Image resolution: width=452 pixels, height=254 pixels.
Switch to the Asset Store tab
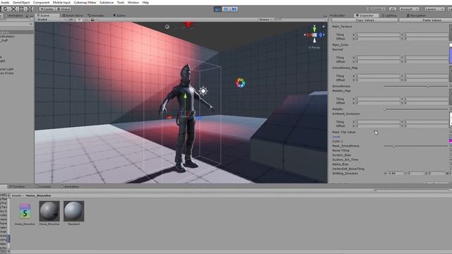click(72, 16)
